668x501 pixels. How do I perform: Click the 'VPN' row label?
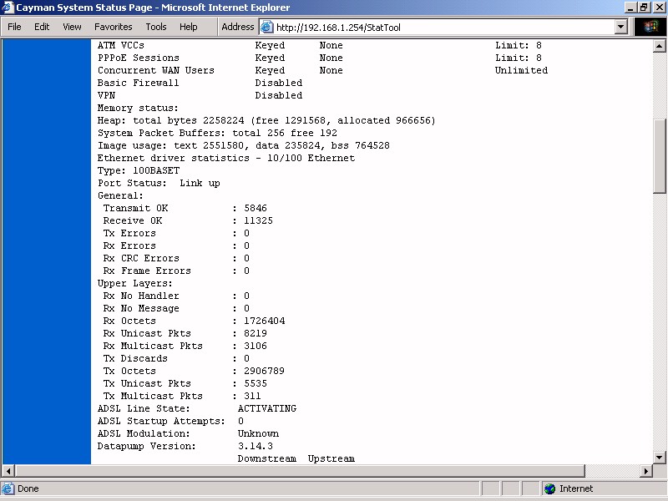click(x=106, y=95)
